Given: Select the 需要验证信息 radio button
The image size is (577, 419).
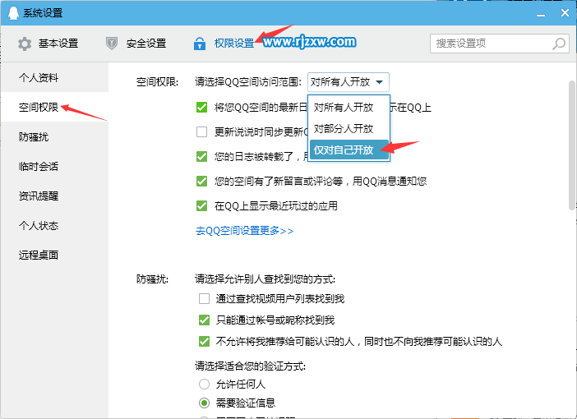Looking at the screenshot, I should point(204,403).
